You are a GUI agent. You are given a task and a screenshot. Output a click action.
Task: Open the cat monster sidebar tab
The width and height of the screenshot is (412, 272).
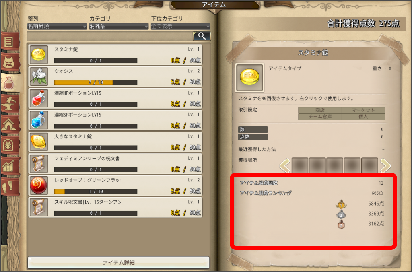10,62
